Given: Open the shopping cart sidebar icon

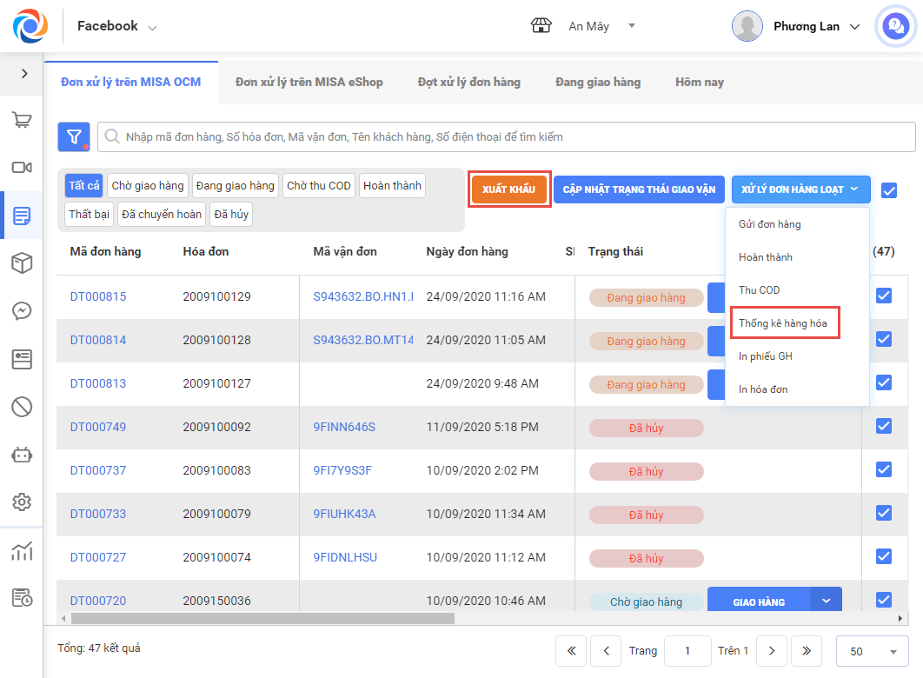Looking at the screenshot, I should pos(22,120).
